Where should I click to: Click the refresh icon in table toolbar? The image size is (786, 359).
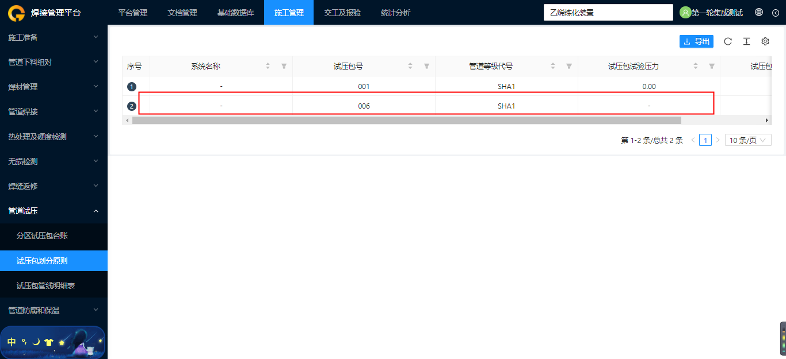pyautogui.click(x=728, y=41)
